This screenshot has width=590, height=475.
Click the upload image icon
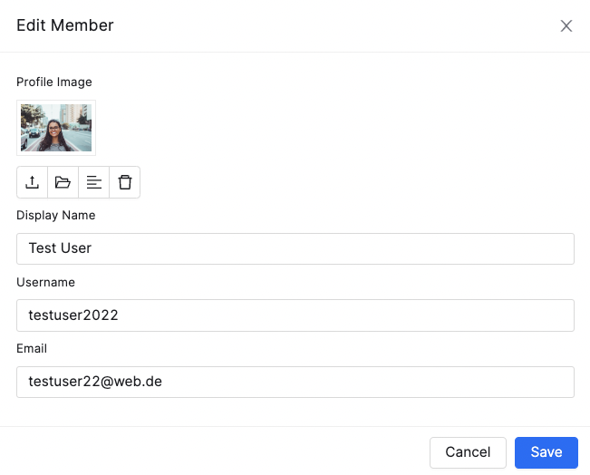[33, 182]
